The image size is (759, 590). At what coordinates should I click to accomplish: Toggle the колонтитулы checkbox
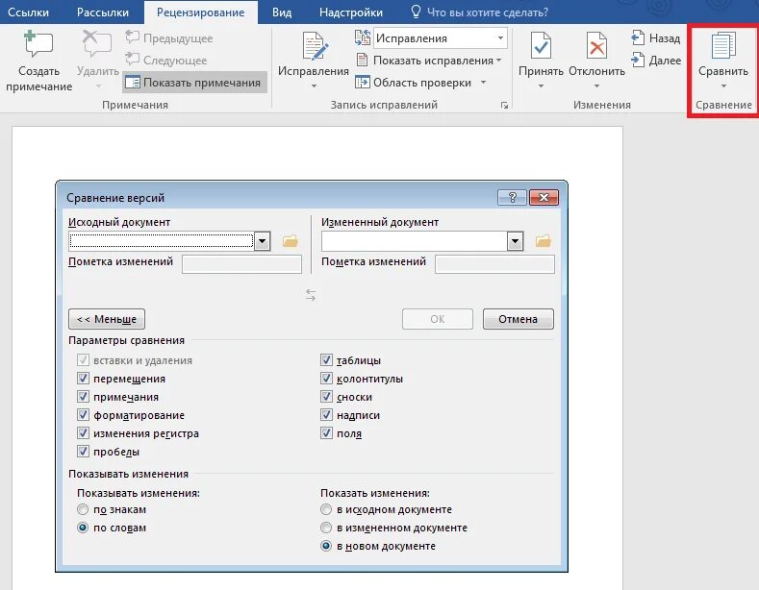[326, 379]
